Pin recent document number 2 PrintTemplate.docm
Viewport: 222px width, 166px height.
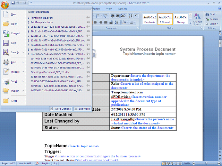pos(88,22)
